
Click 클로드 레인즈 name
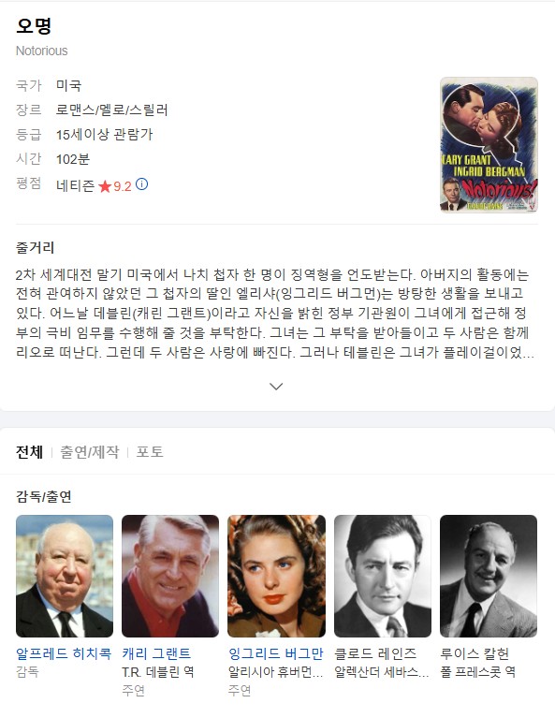point(375,653)
